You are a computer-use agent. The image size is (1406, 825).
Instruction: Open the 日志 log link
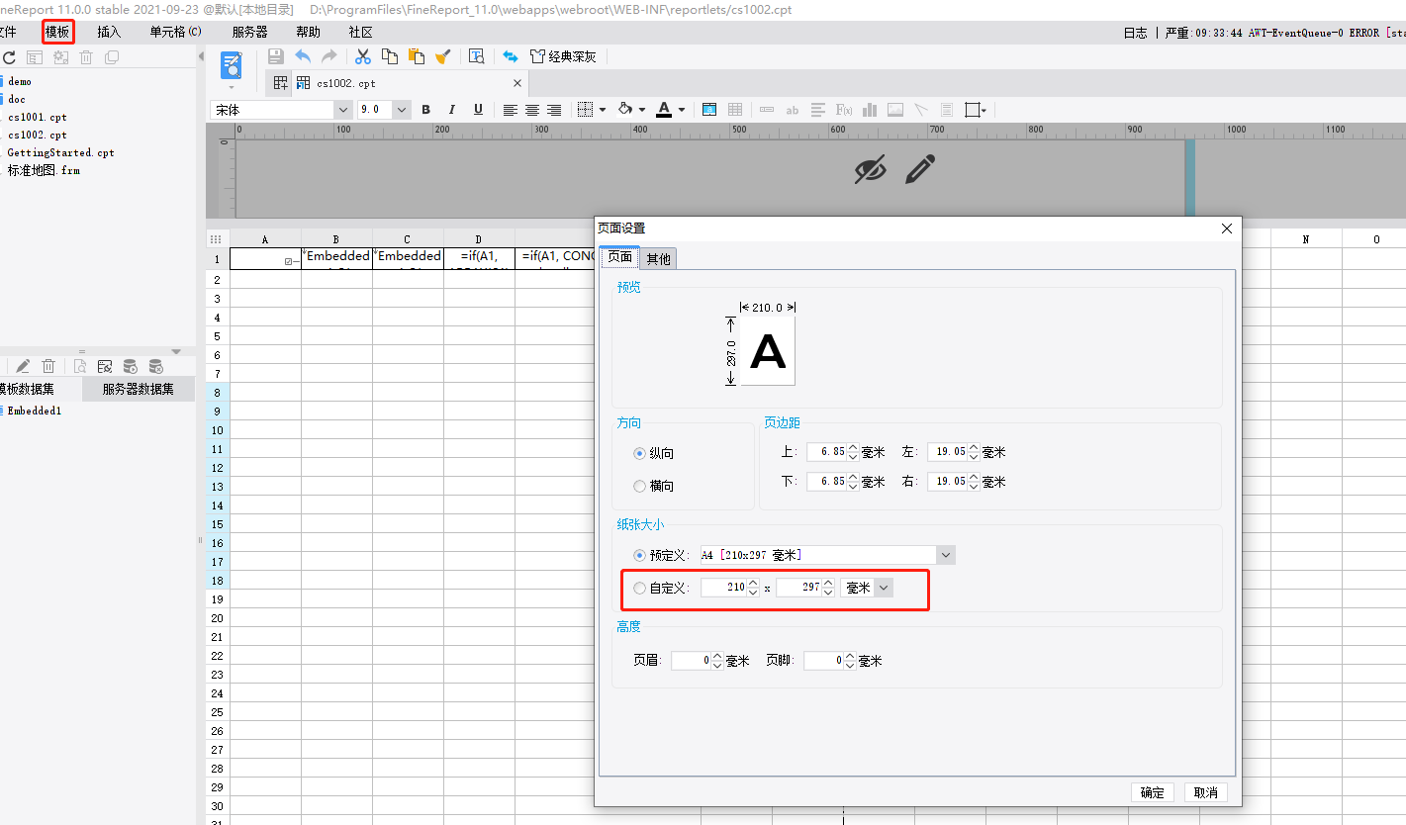coord(1135,33)
